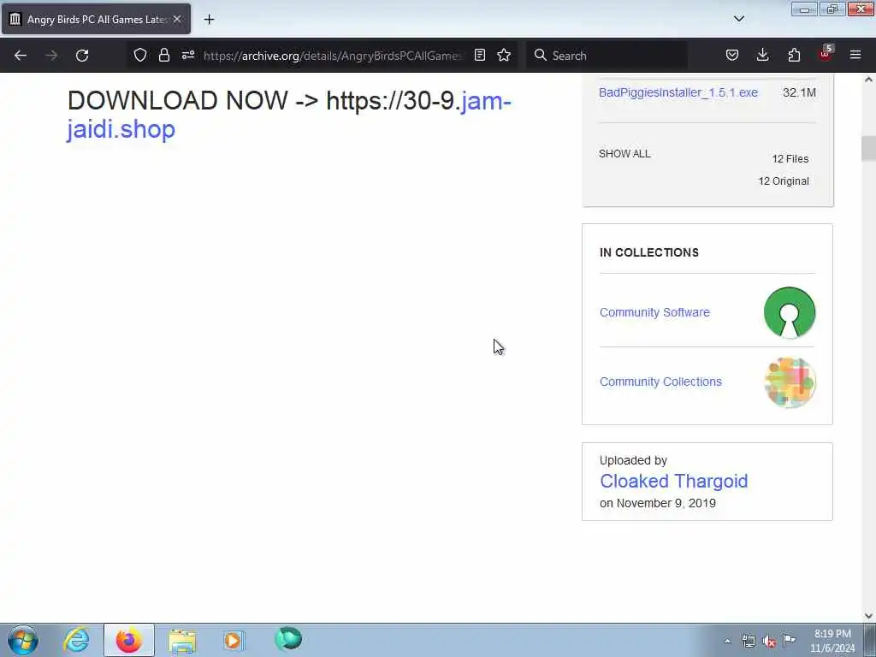Viewport: 876px width, 657px height.
Task: Click the archive.org URL address field
Action: 333,56
